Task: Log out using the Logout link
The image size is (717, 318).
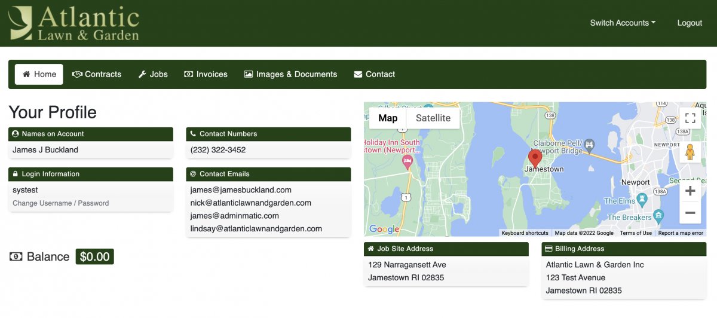Action: tap(690, 23)
